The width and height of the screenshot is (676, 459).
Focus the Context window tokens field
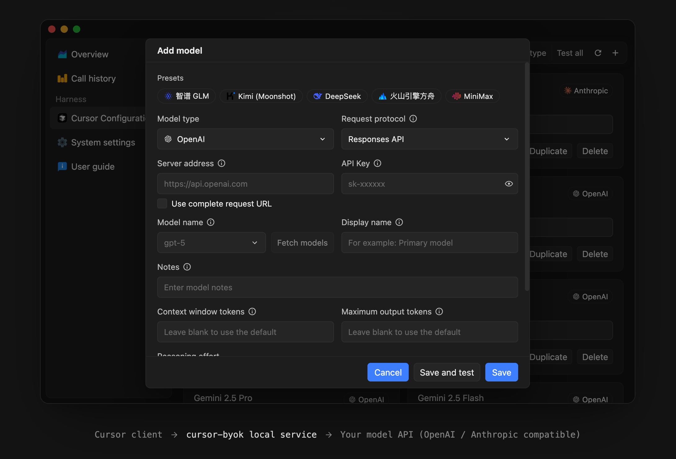pyautogui.click(x=246, y=332)
